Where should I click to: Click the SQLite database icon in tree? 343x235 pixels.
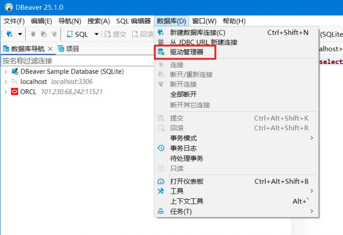tap(15, 71)
